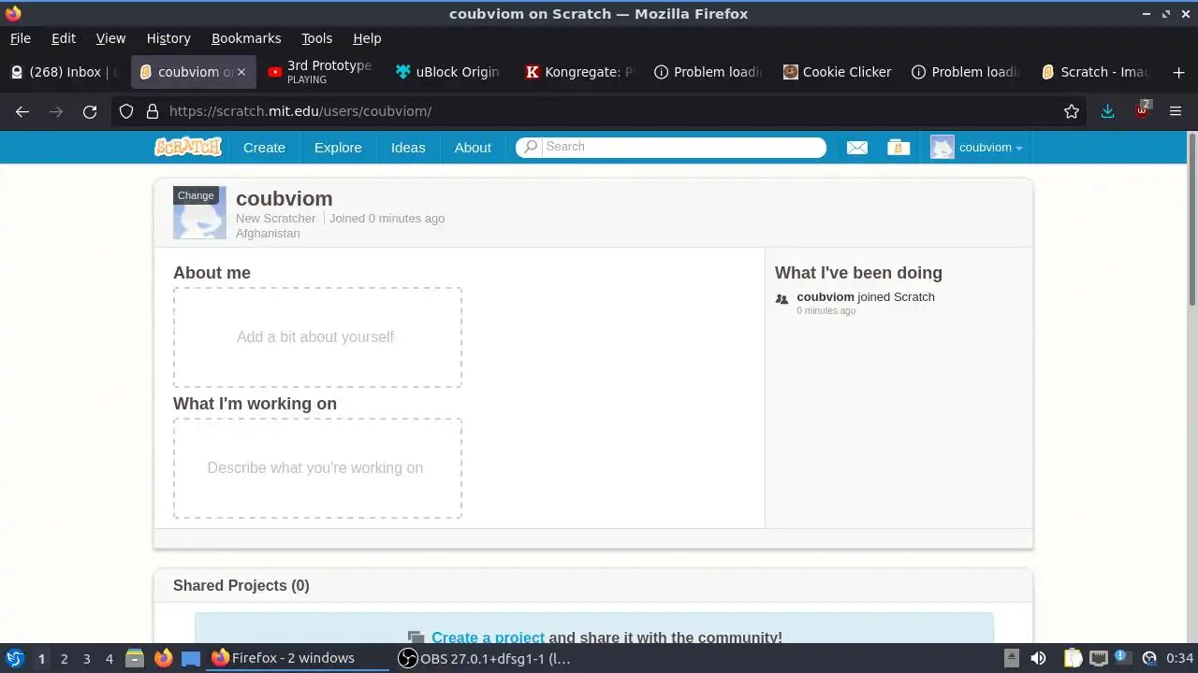Bookmark this page with star icon

(x=1072, y=111)
